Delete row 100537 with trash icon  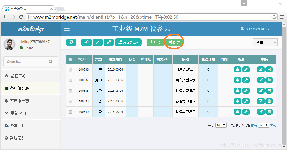point(269,80)
